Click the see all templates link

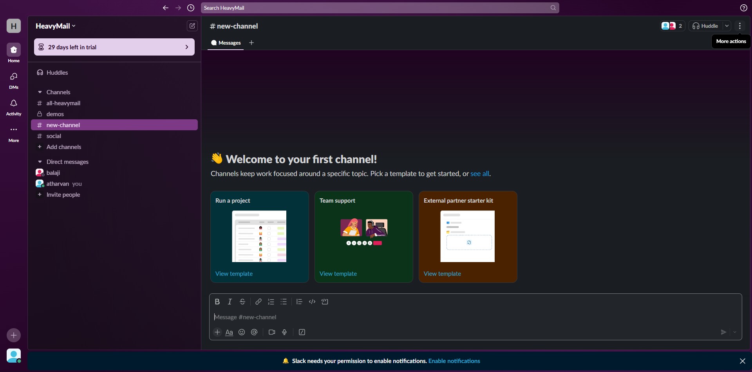[x=480, y=174]
